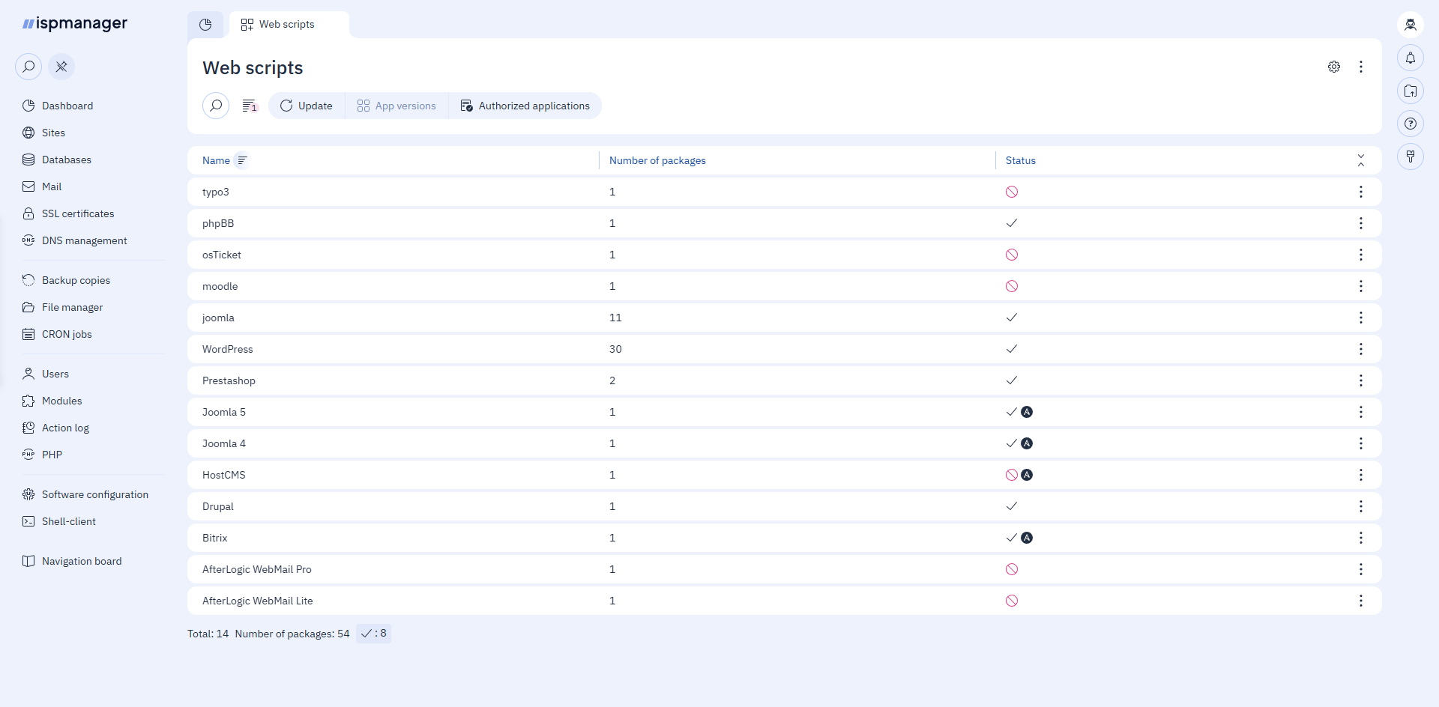This screenshot has height=707, width=1439.
Task: Open Action log page
Action: coord(65,428)
